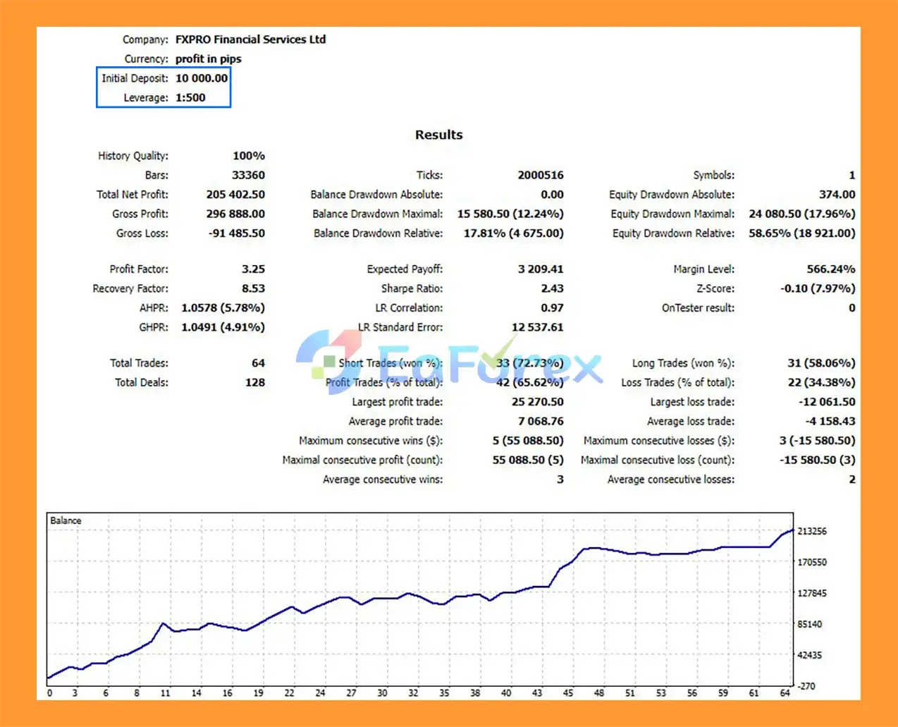
Task: Select the Balance chart label
Action: [66, 520]
